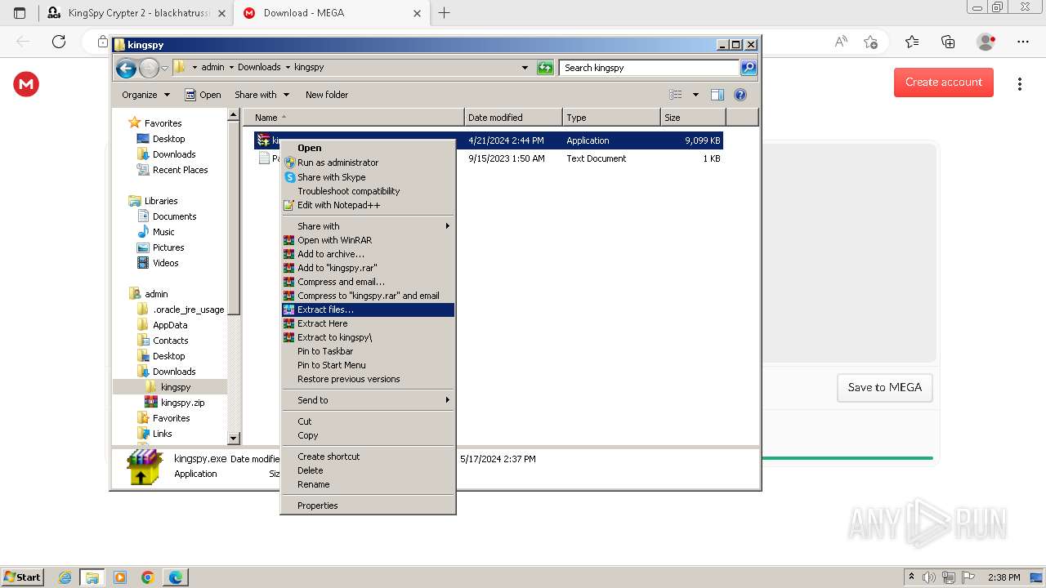This screenshot has width=1046, height=588.
Task: Click Add to "kingspy.rar" entry
Action: [x=368, y=268]
